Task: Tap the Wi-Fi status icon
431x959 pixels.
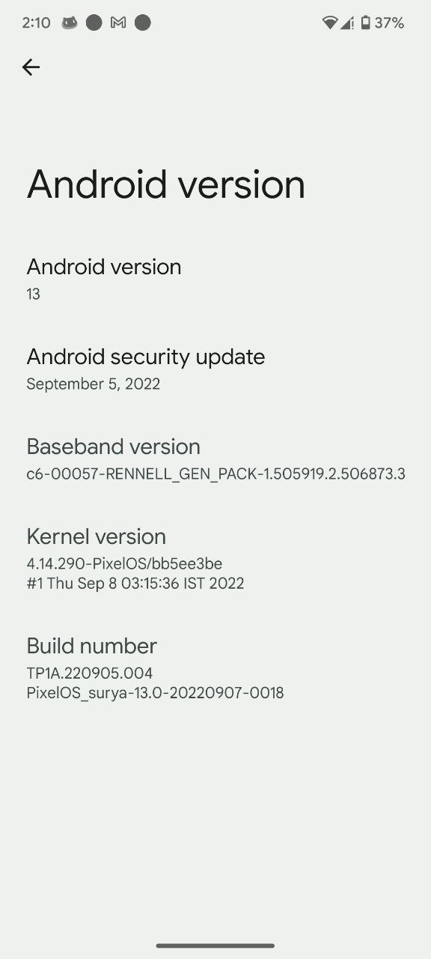Action: [x=330, y=23]
